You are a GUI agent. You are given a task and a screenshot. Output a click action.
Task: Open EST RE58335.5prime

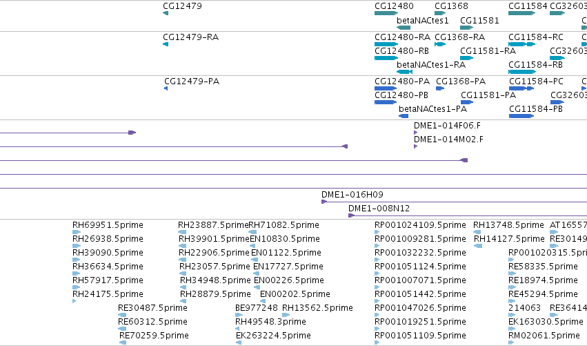[544, 267]
